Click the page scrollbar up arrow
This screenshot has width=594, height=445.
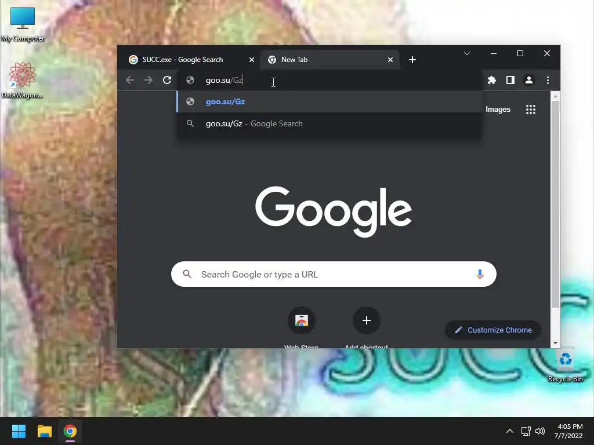click(x=555, y=96)
